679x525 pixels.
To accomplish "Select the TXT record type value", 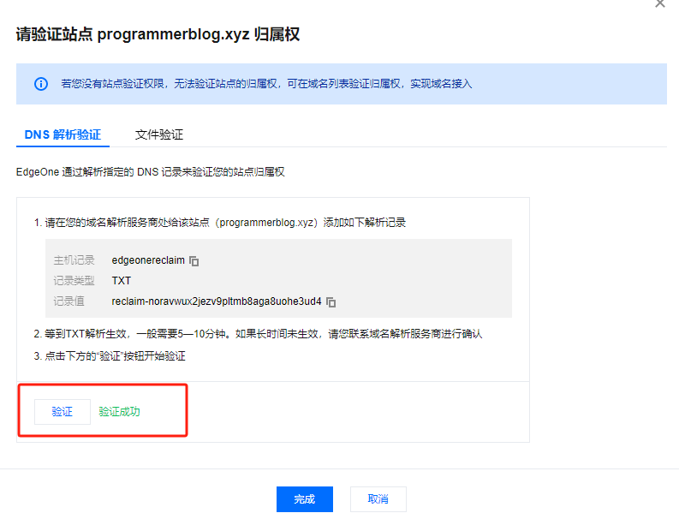I will click(x=122, y=281).
